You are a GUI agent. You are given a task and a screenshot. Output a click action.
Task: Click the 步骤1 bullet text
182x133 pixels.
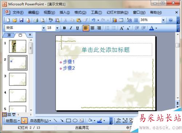(68, 62)
